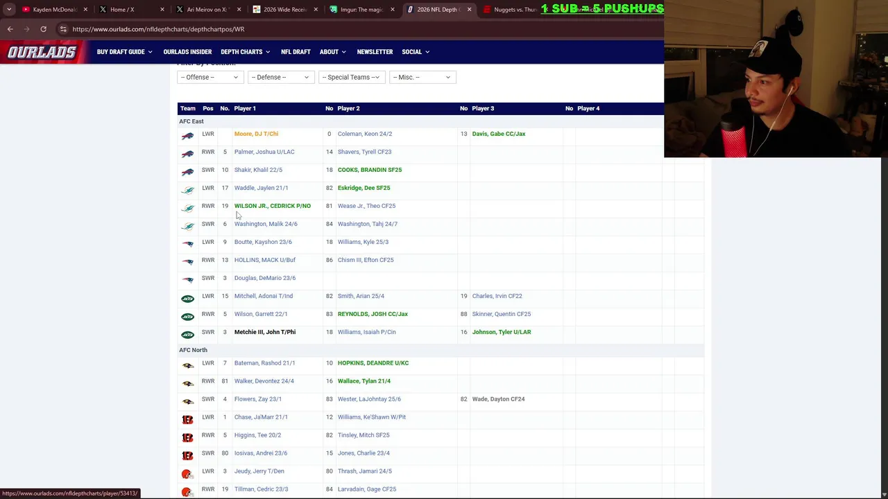Switch to the Imgur: The magic tab

coord(361,10)
